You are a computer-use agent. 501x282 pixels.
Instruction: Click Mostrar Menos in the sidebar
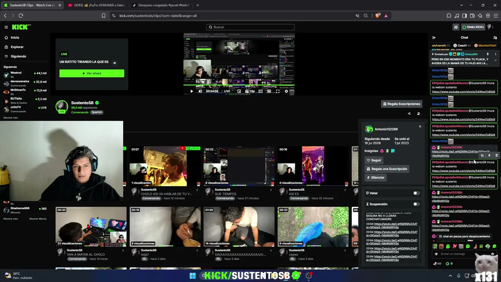click(38, 219)
